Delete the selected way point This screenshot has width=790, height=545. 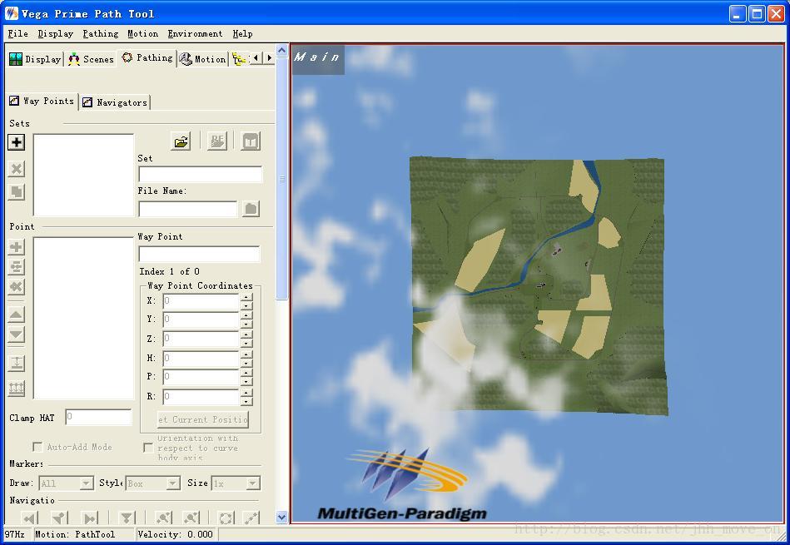[x=17, y=287]
